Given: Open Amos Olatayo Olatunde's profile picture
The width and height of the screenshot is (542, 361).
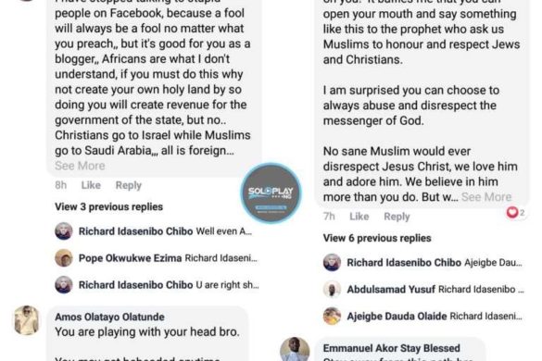Looking at the screenshot, I should (x=27, y=320).
